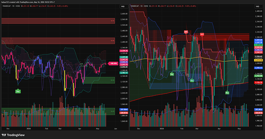Click the 2026 label on left chart time axis
Image resolution: width=265 pixels, height=139 pixels.
click(29, 129)
